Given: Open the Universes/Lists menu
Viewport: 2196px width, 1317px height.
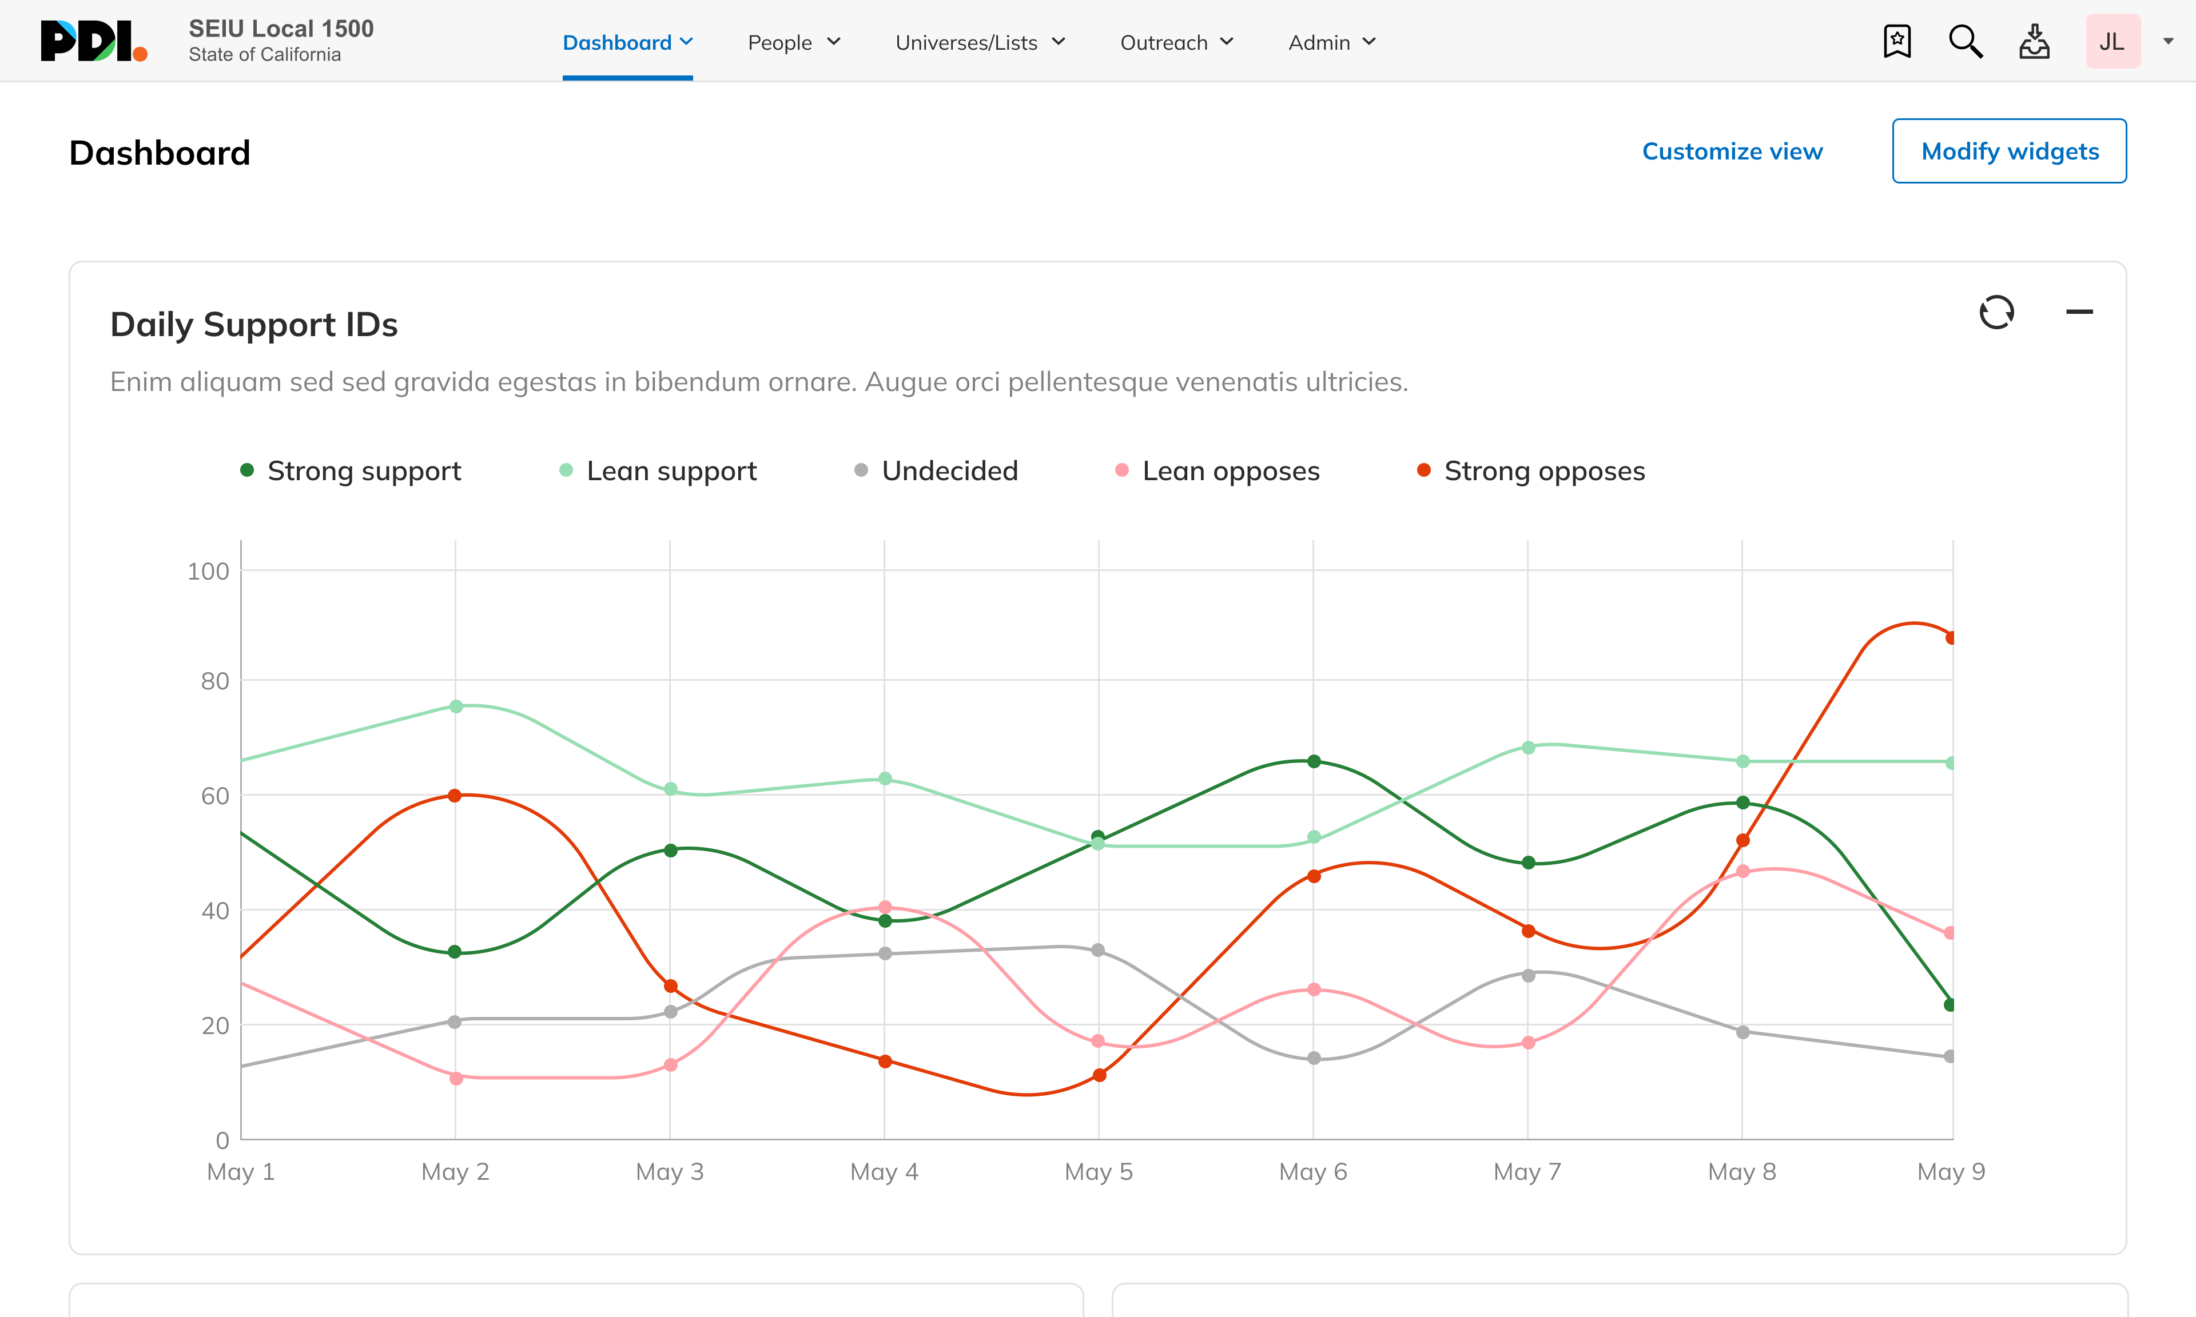Looking at the screenshot, I should tap(980, 43).
